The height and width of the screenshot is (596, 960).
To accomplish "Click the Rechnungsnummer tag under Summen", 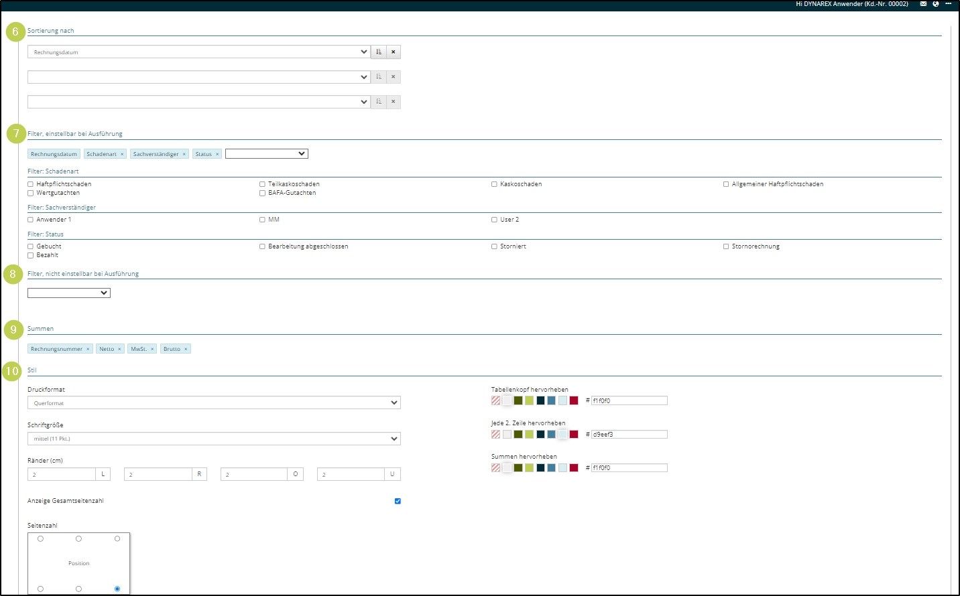I will pyautogui.click(x=56, y=349).
